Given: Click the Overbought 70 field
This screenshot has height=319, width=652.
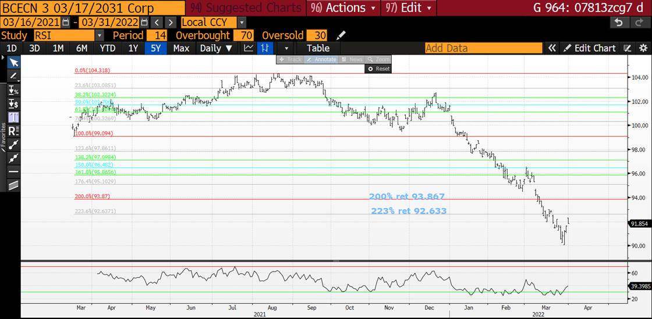Looking at the screenshot, I should click(243, 35).
